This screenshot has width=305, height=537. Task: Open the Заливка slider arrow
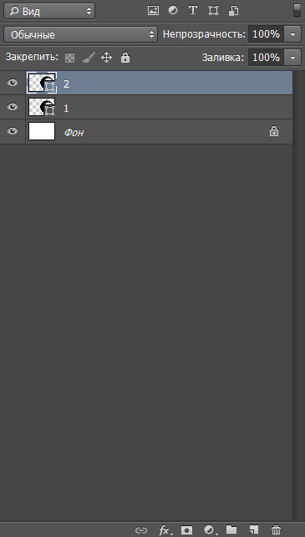[x=292, y=58]
